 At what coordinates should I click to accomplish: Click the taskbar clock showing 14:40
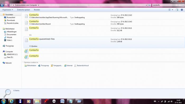click(178, 101)
